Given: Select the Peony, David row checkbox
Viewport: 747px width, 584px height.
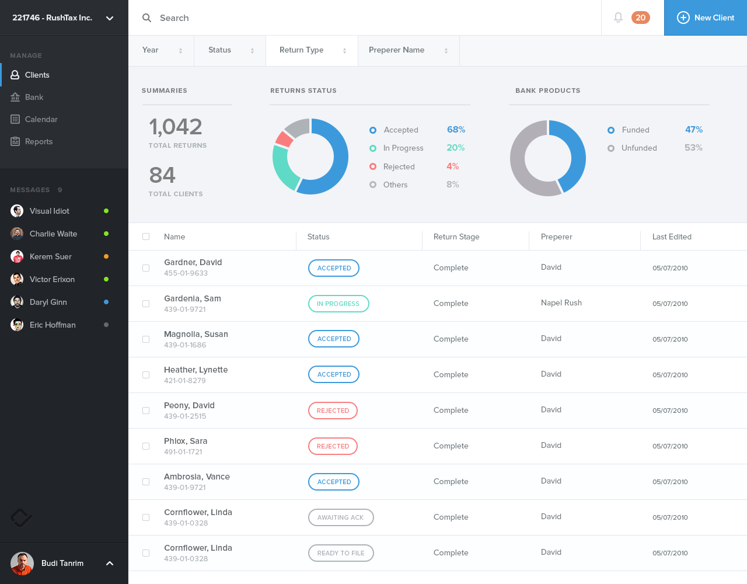Looking at the screenshot, I should pyautogui.click(x=146, y=411).
